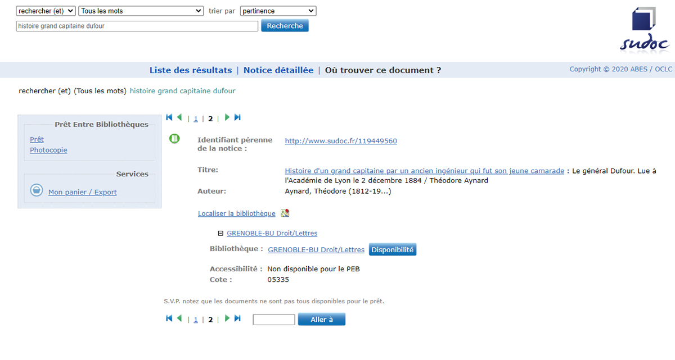Go to first result using top pager icon
This screenshot has height=360, width=675.
tap(169, 117)
